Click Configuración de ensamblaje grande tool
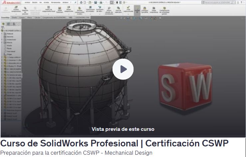Image resolution: width=246 pixels, height=157 pixels. [x=164, y=11]
